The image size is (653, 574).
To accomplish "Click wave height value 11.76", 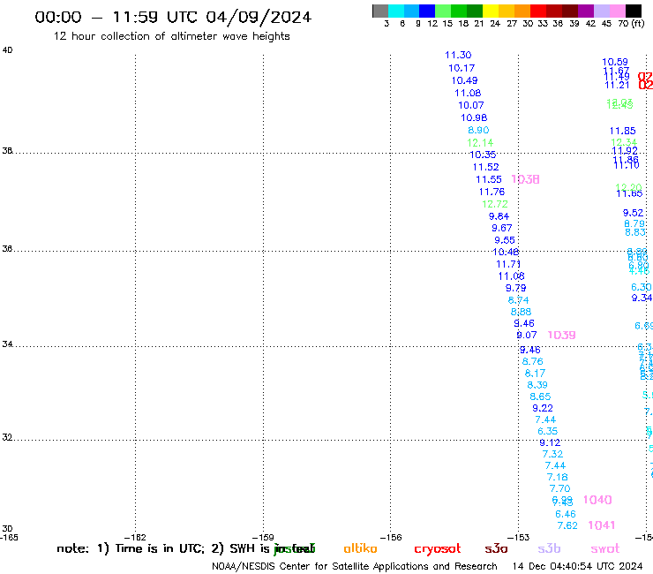I will pyautogui.click(x=492, y=193).
